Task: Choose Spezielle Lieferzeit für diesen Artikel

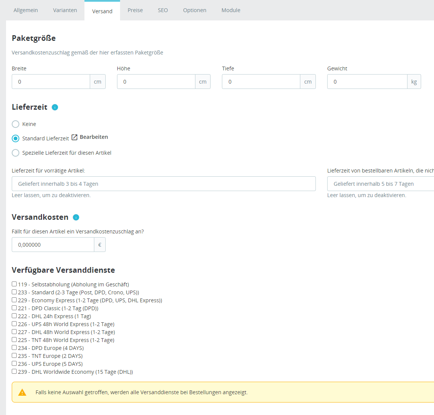Action: click(16, 152)
